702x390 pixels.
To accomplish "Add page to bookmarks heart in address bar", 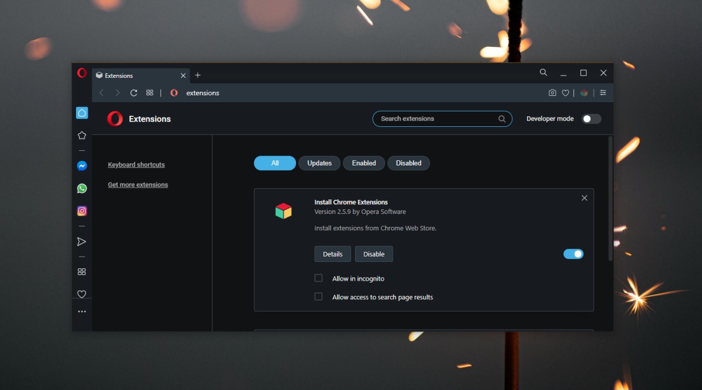I will coord(565,92).
